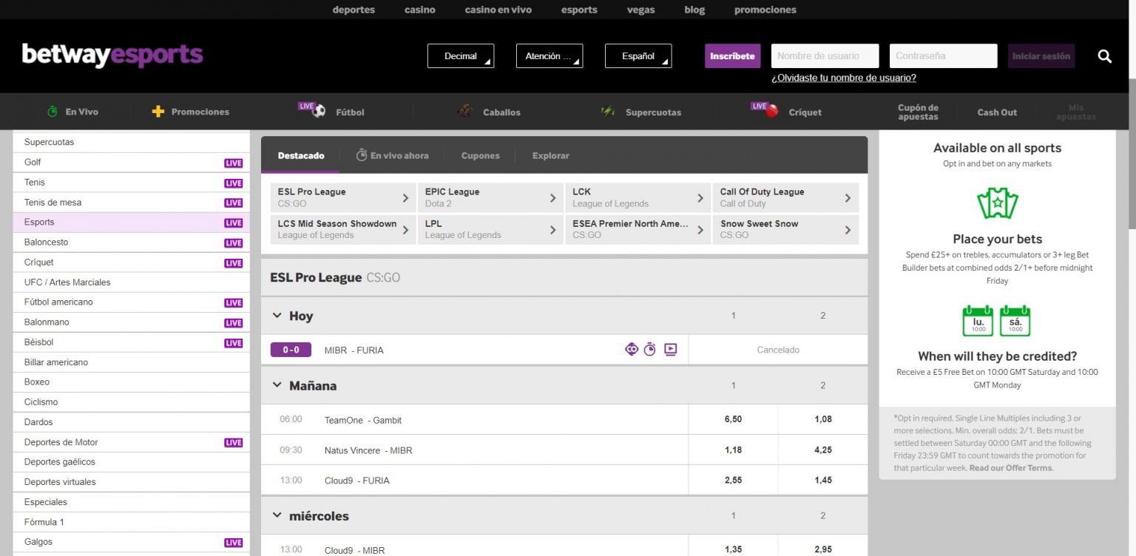Click LIVE badge next to Tenis de mesa

[x=234, y=203]
